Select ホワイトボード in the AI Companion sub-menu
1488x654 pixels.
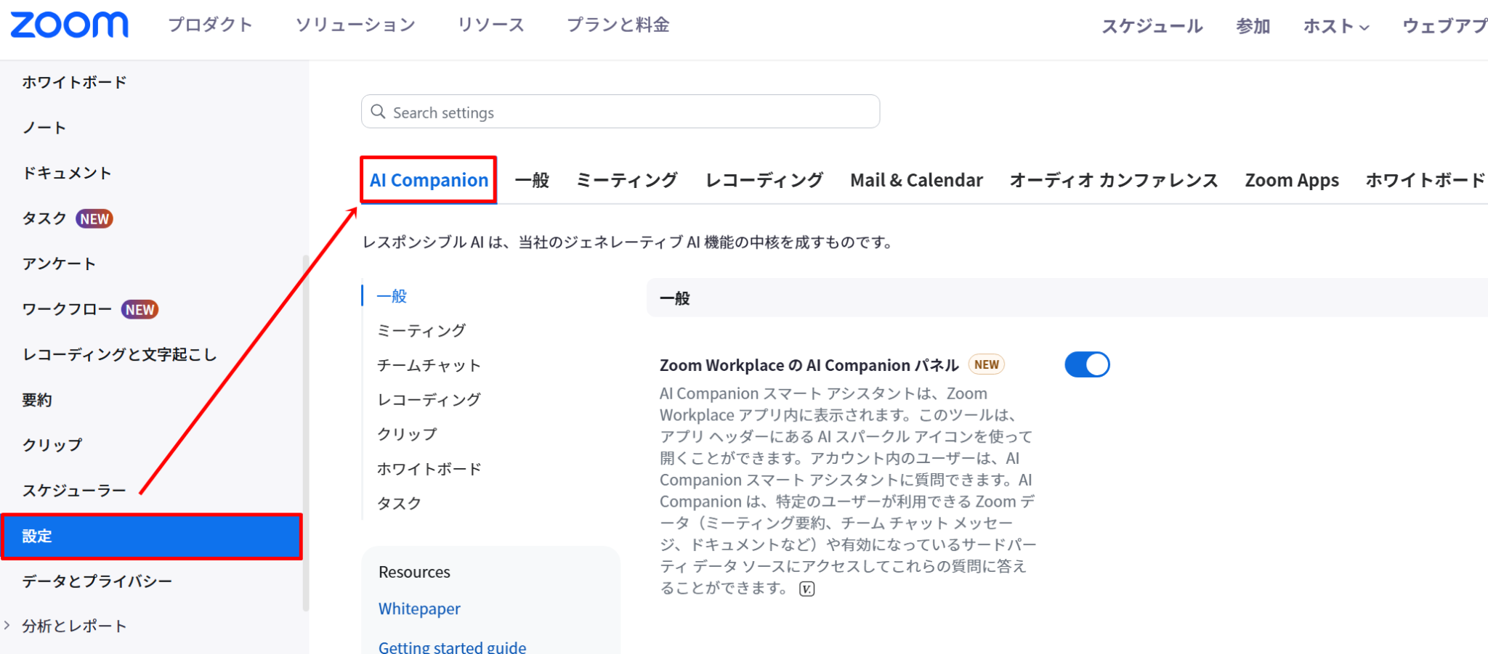coord(428,468)
